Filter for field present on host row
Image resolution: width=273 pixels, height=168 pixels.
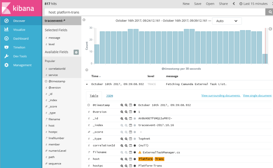pyautogui.click(x=134, y=159)
